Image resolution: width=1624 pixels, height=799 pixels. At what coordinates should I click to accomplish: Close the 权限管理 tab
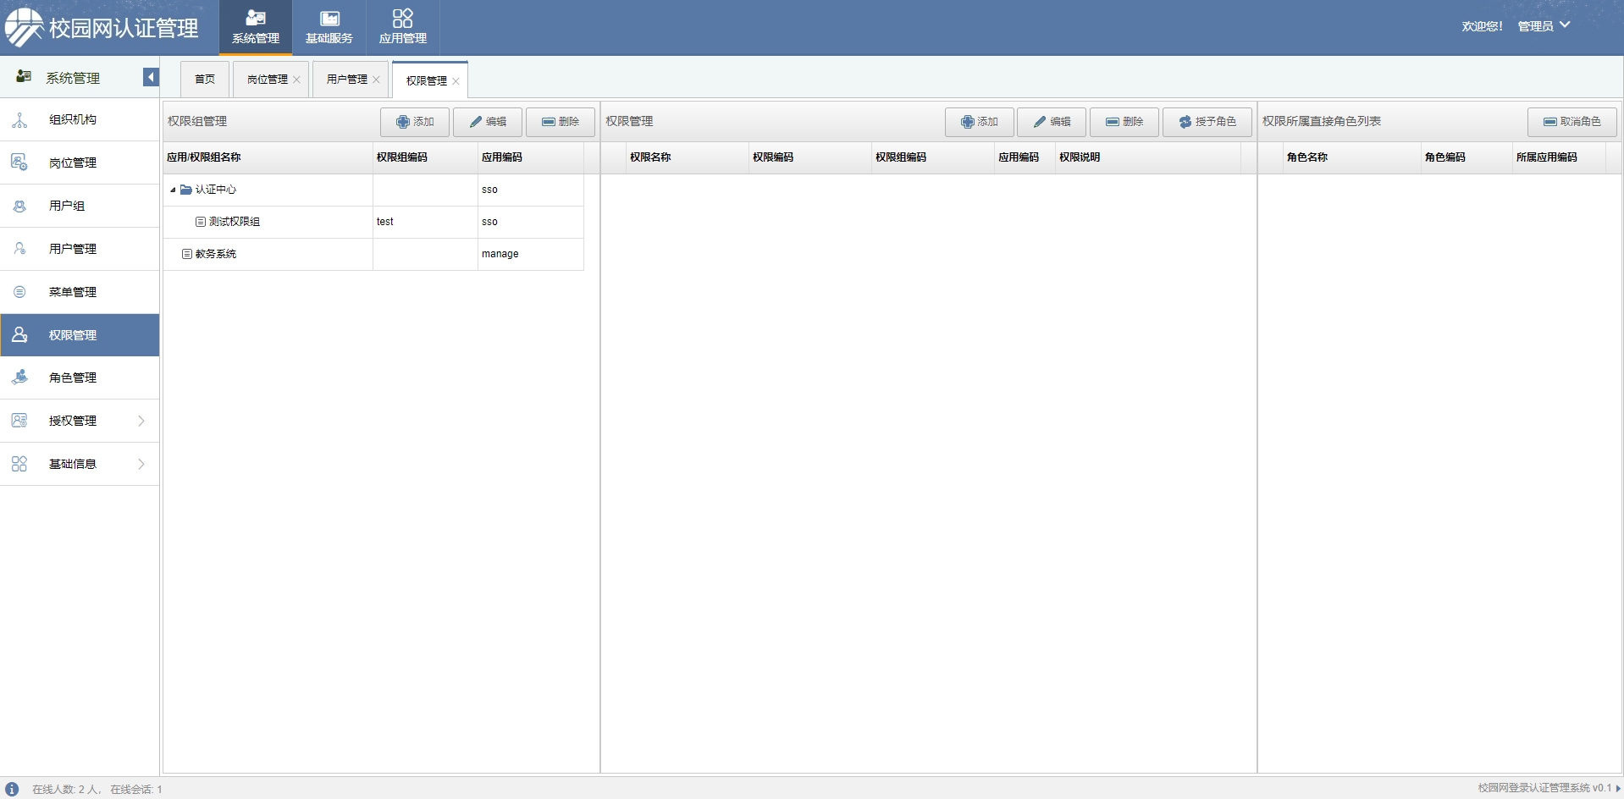(x=456, y=81)
